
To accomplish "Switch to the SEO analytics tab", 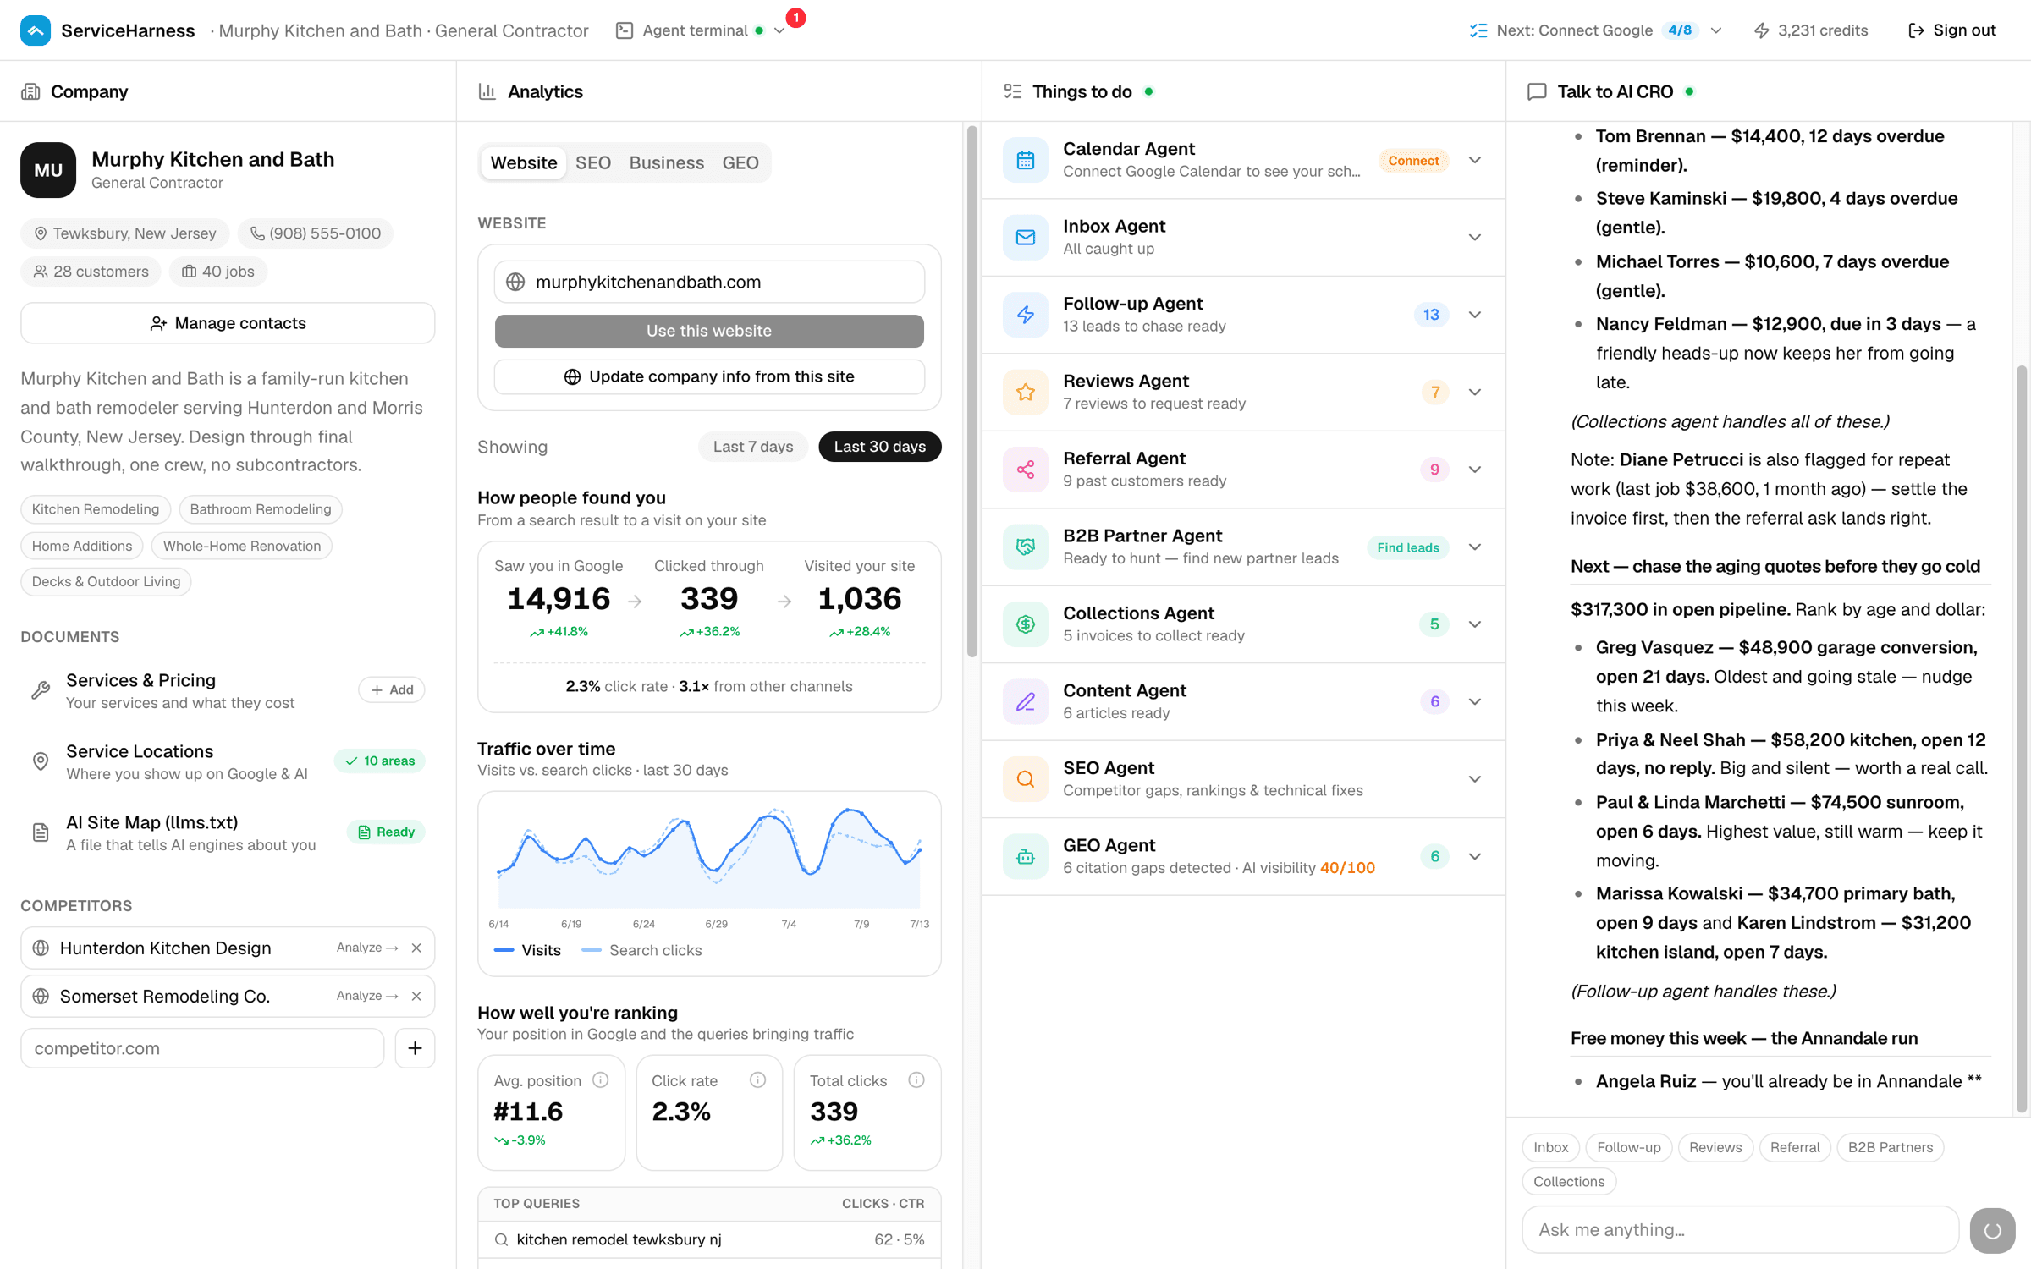I will [593, 162].
